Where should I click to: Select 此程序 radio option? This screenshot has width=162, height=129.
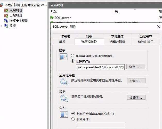pyautogui.click(x=73, y=61)
